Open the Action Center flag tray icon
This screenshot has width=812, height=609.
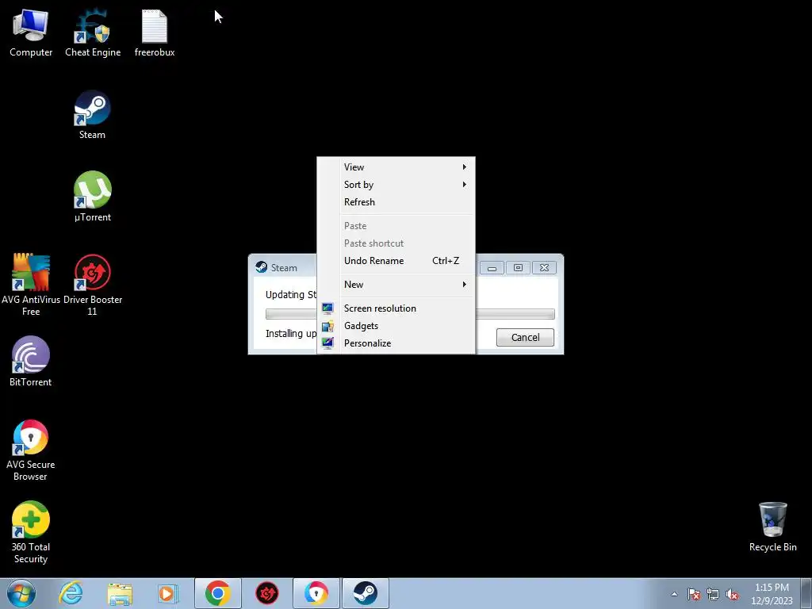(694, 595)
